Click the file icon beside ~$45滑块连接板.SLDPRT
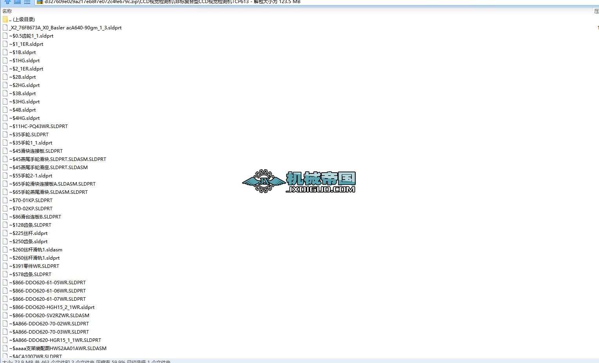The image size is (599, 363). click(5, 151)
